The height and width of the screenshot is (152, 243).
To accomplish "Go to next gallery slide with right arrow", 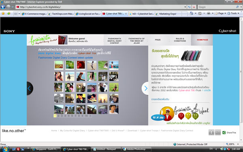I will point(145,88).
